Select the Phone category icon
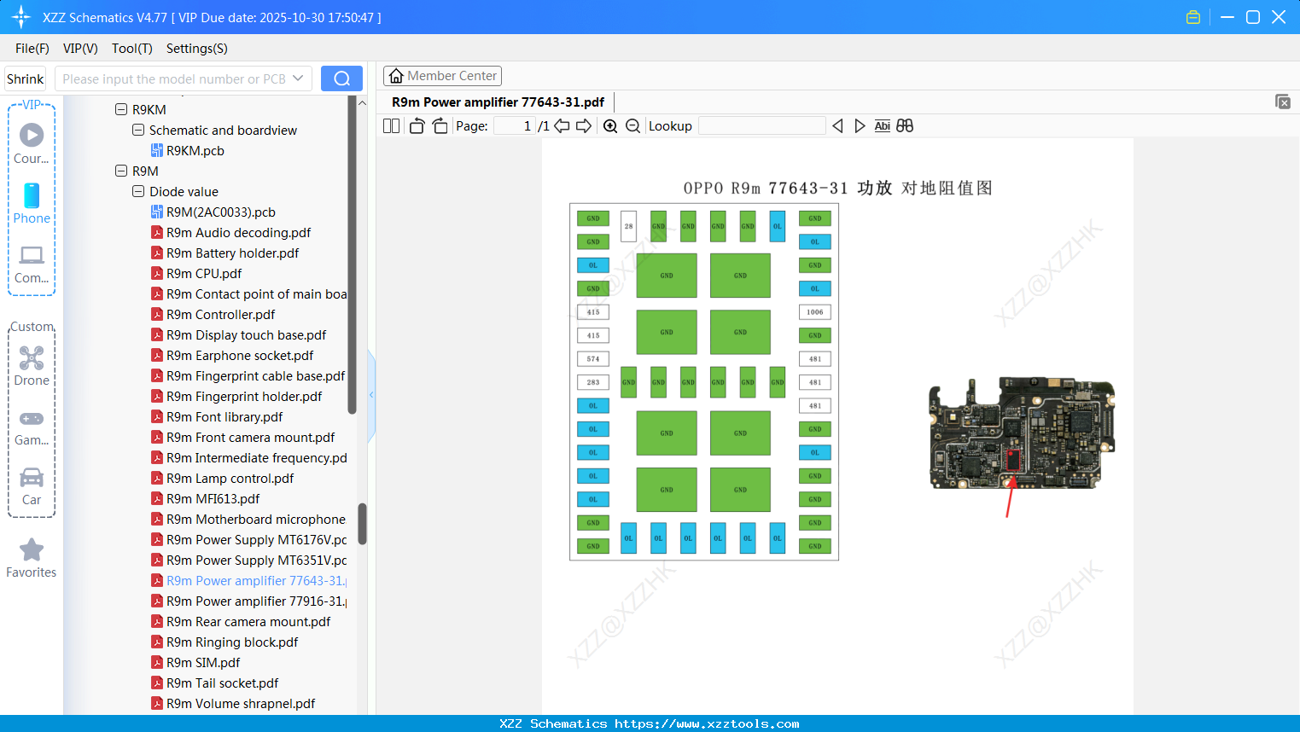 click(x=32, y=195)
